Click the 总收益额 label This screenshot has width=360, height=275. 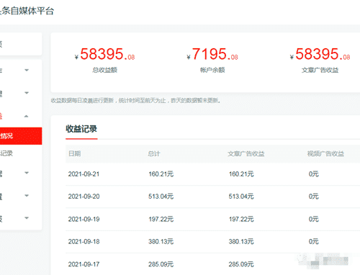pyautogui.click(x=105, y=70)
